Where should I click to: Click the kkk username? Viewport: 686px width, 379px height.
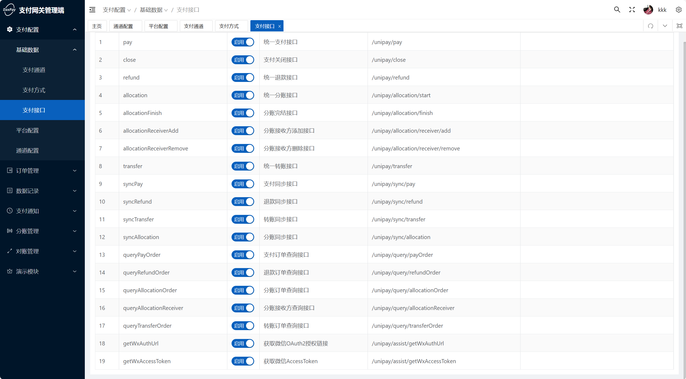(x=662, y=10)
